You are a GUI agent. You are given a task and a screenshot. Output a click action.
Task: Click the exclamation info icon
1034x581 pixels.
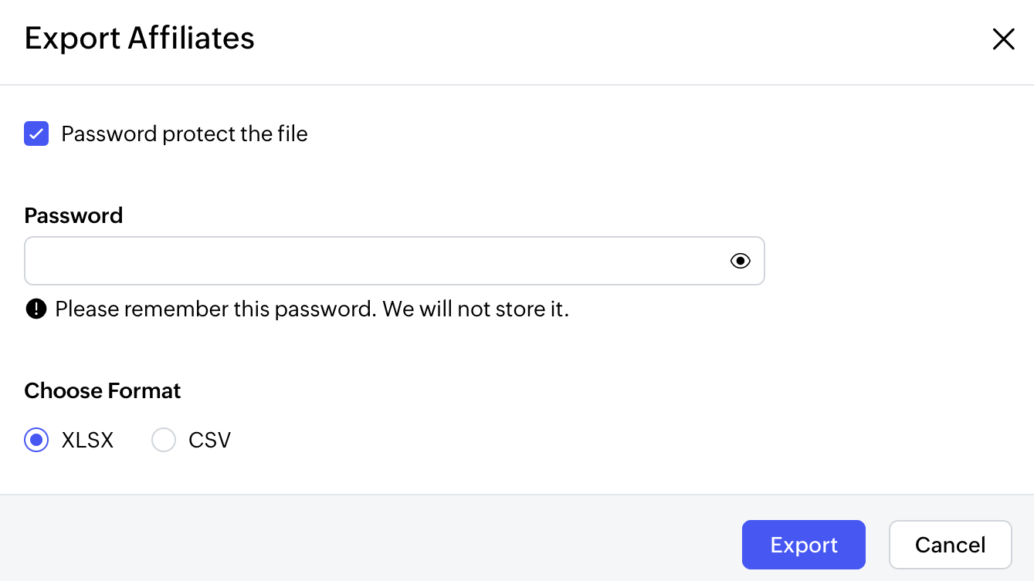(x=36, y=309)
